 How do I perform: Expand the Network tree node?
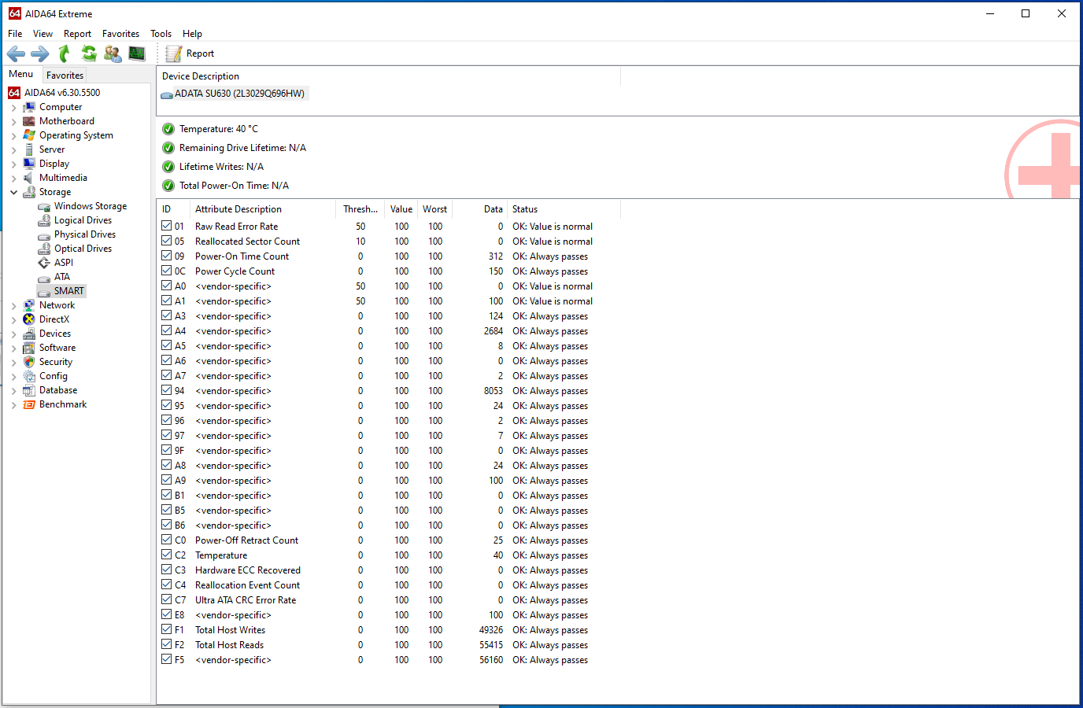coord(13,306)
